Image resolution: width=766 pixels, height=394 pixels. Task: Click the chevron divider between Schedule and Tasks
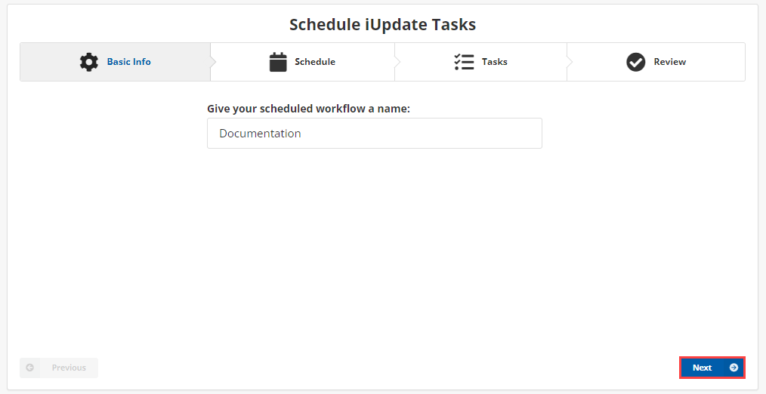point(397,62)
